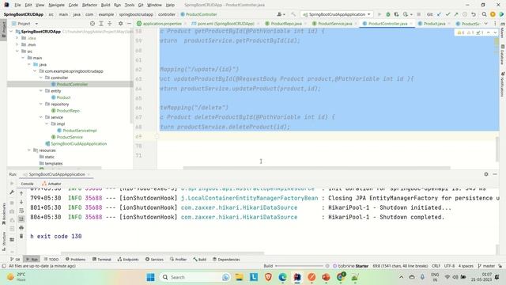Open the Dependencies tool window

226,259
